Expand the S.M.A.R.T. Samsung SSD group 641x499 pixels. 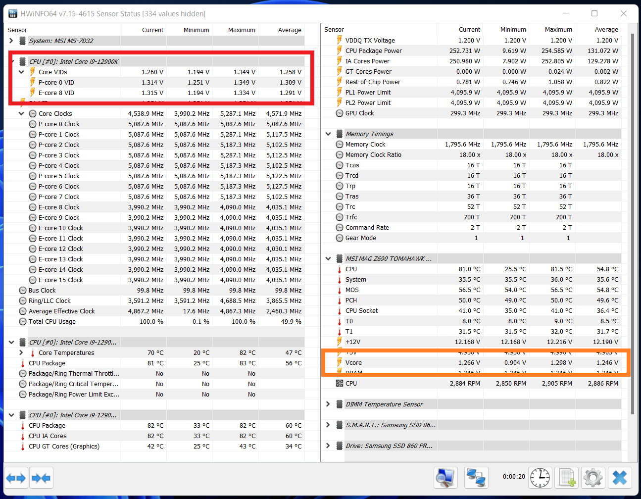click(328, 425)
